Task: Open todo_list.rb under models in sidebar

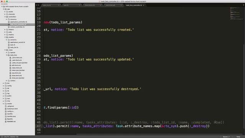Action: coord(14,48)
